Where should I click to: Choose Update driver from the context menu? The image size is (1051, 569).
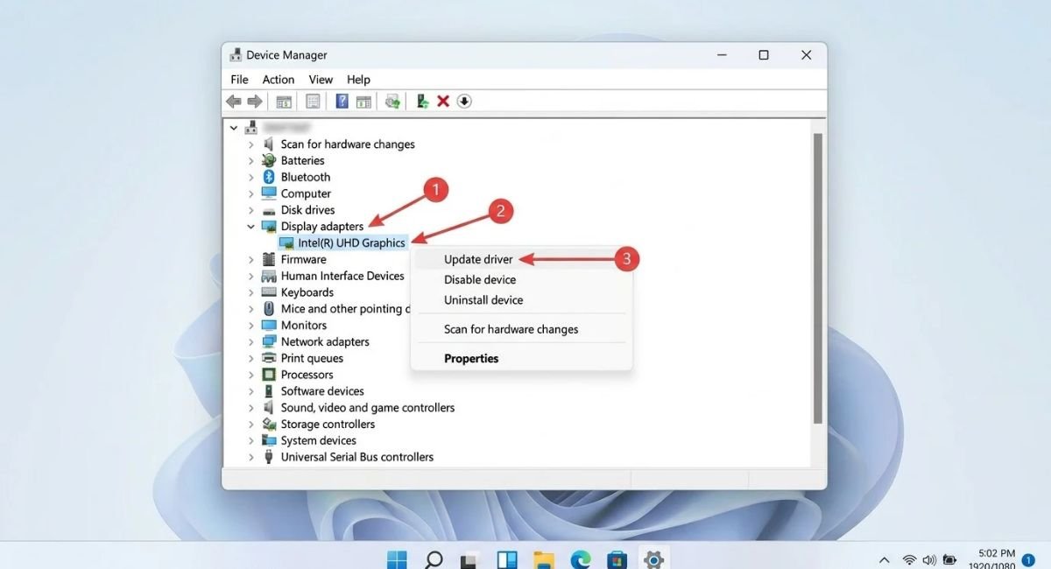tap(521, 259)
